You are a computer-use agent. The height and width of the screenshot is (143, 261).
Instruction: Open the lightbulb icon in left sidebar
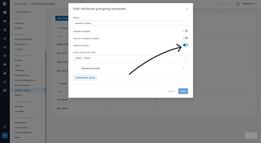pyautogui.click(x=5, y=127)
